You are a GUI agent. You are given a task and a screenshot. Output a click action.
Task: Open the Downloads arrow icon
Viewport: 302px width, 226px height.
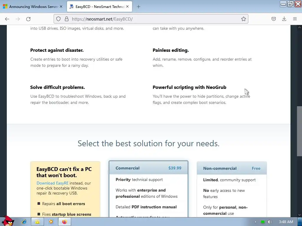(284, 19)
